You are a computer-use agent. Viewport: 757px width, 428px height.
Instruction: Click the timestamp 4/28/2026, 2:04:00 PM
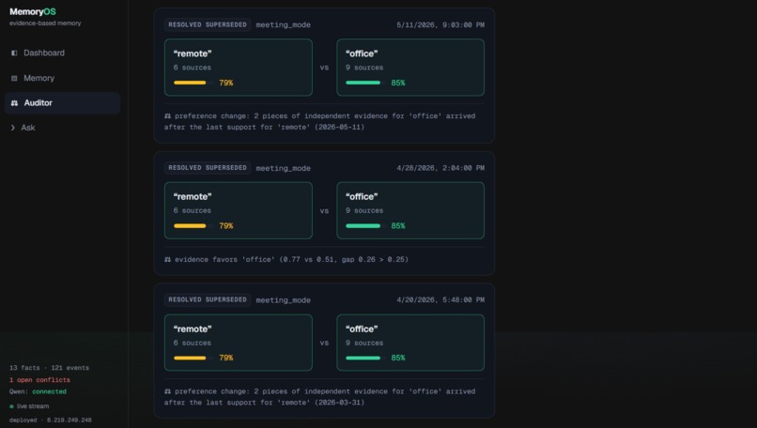click(x=440, y=168)
